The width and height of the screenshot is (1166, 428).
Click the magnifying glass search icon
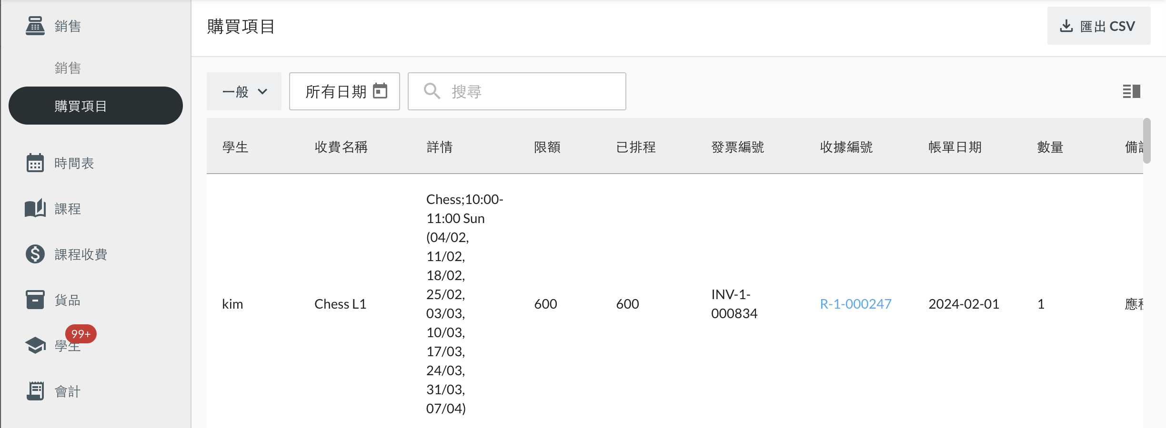pos(432,91)
